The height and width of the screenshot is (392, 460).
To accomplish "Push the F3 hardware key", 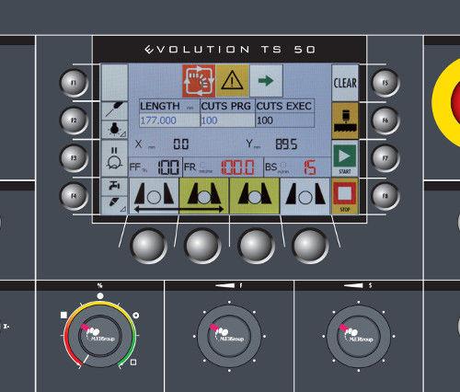I will click(x=74, y=158).
